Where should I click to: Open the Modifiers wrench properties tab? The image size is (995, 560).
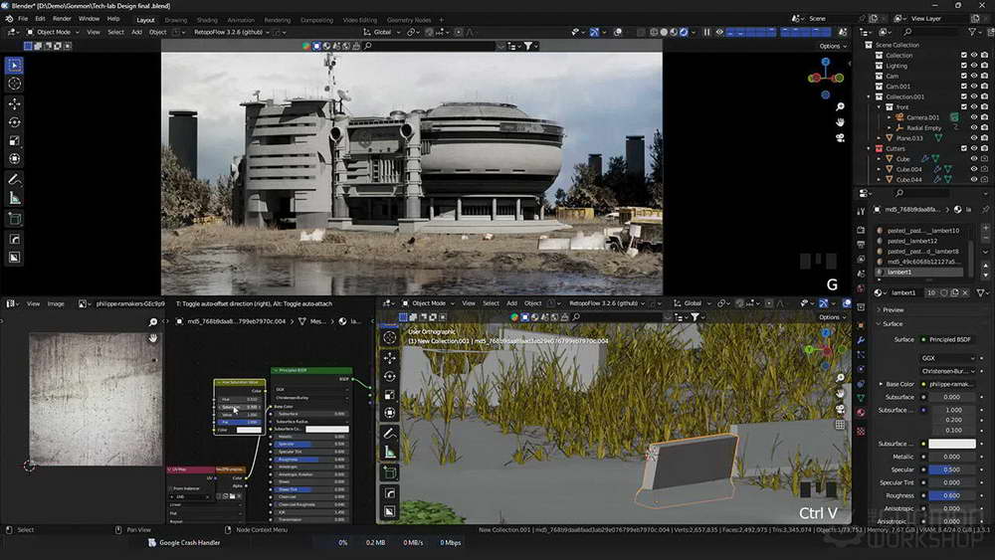(861, 340)
